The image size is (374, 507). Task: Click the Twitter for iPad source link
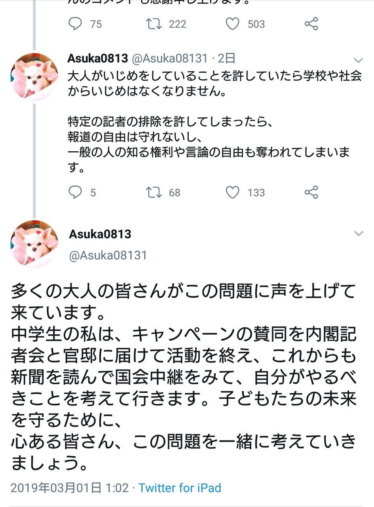(x=180, y=488)
